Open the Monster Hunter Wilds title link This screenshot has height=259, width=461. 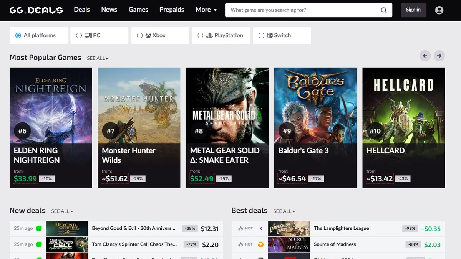point(129,155)
